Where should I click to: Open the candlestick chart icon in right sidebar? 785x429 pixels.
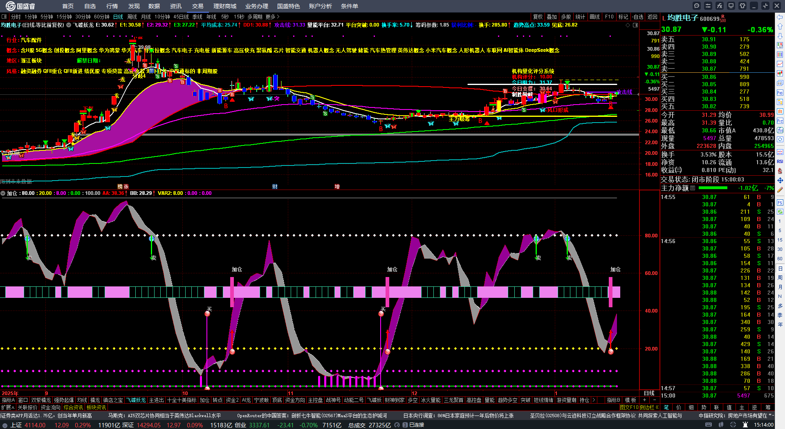[780, 74]
